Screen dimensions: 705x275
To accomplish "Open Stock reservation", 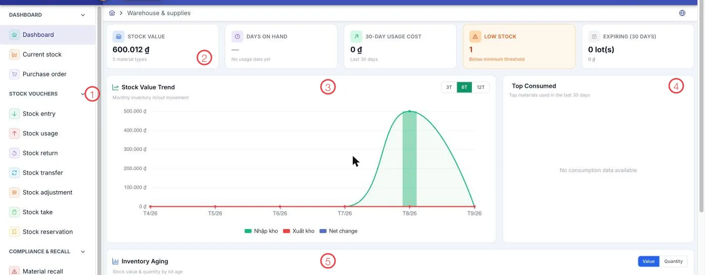I will [x=47, y=232].
